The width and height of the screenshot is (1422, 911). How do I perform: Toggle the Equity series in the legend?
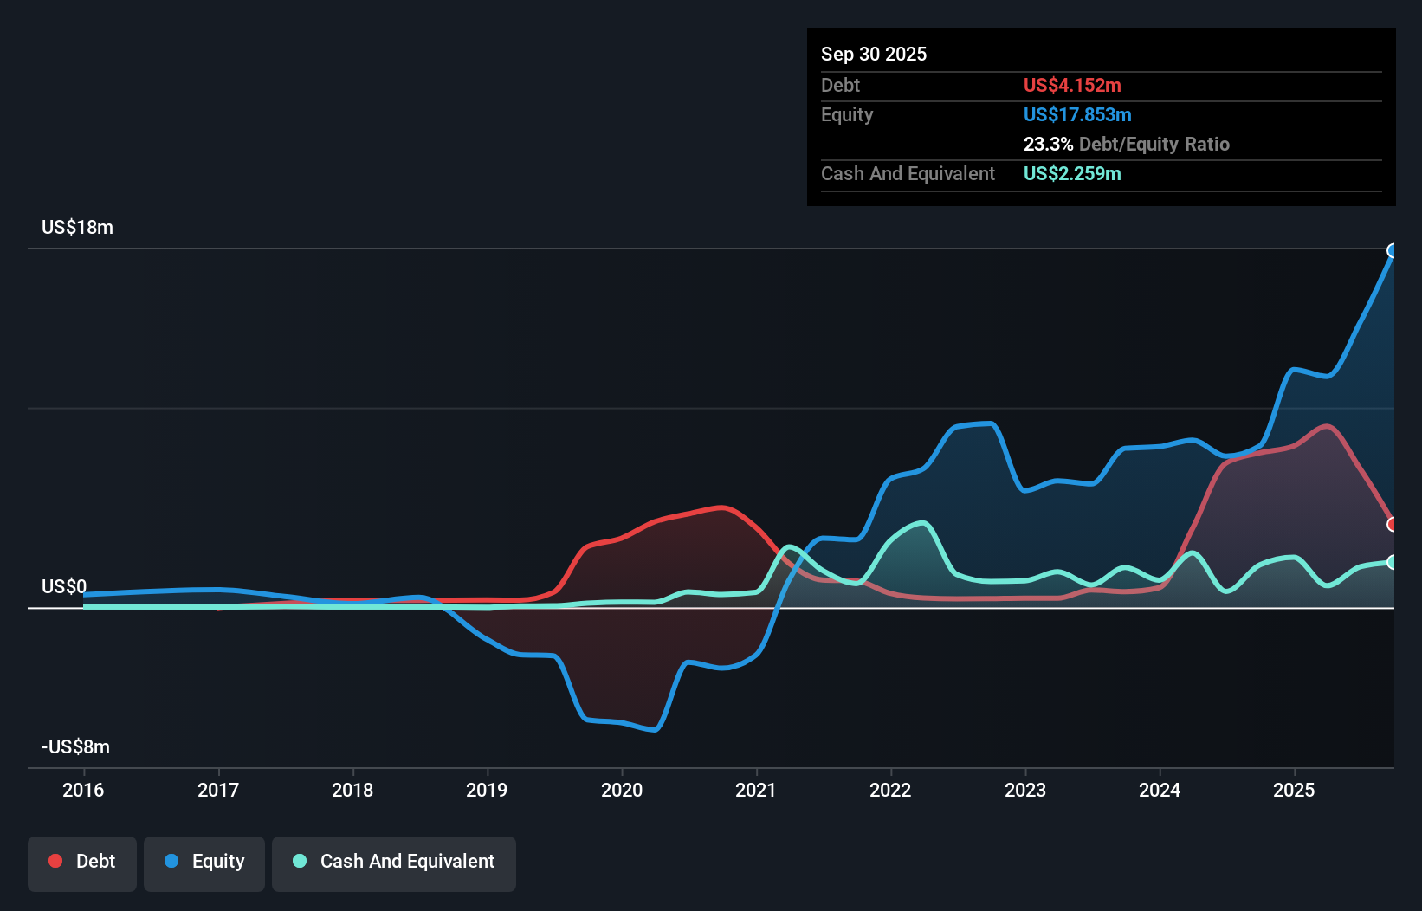click(204, 862)
